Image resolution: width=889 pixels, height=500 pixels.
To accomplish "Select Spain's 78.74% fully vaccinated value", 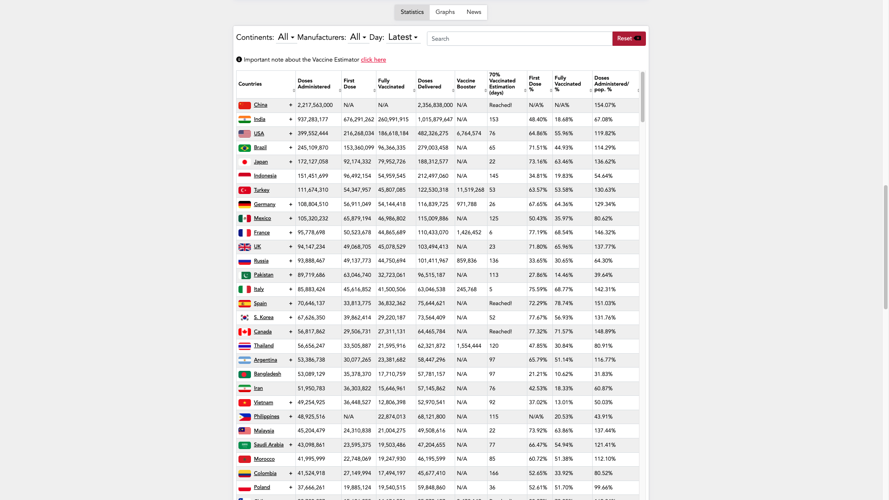I will [x=563, y=304].
